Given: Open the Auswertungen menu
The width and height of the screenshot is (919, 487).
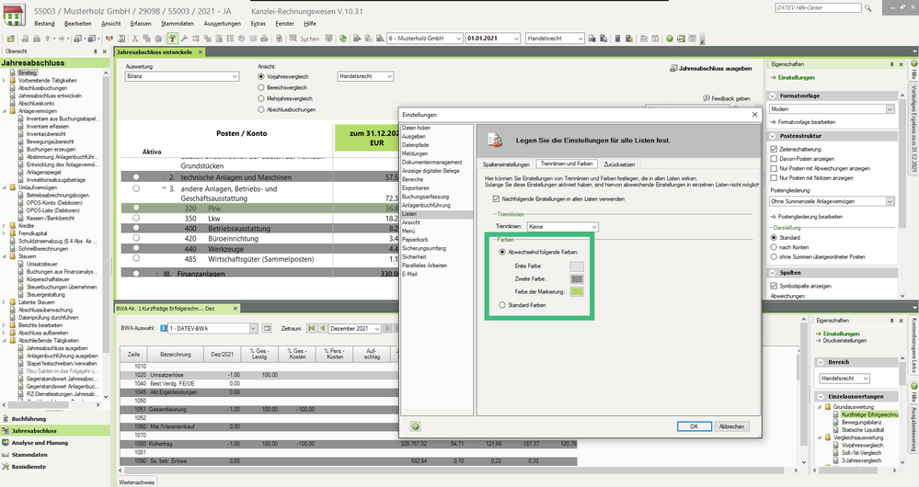Looking at the screenshot, I should pyautogui.click(x=222, y=23).
